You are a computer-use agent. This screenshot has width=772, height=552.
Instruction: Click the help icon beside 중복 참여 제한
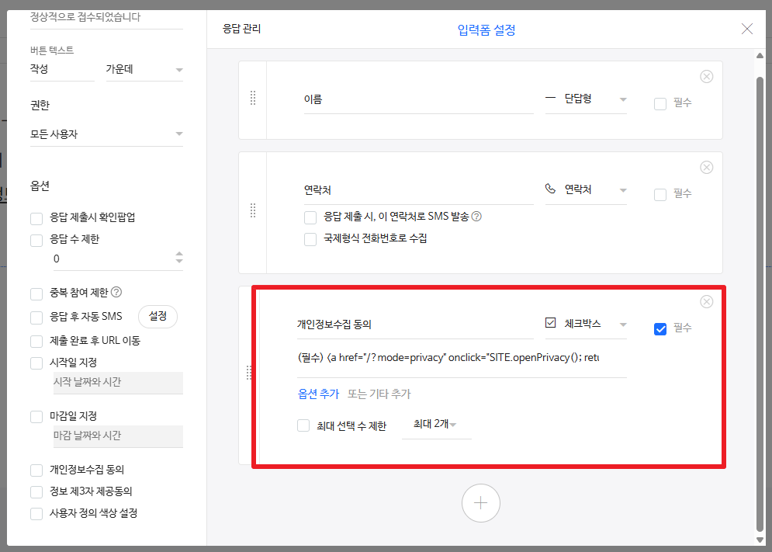[116, 292]
